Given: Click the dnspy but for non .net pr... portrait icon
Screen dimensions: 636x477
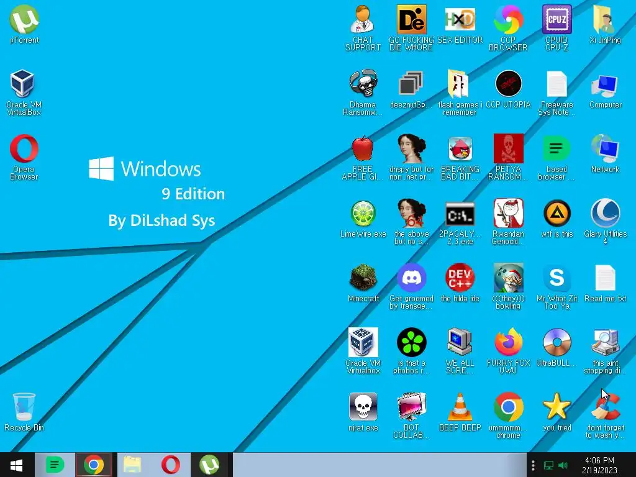Looking at the screenshot, I should [x=411, y=148].
